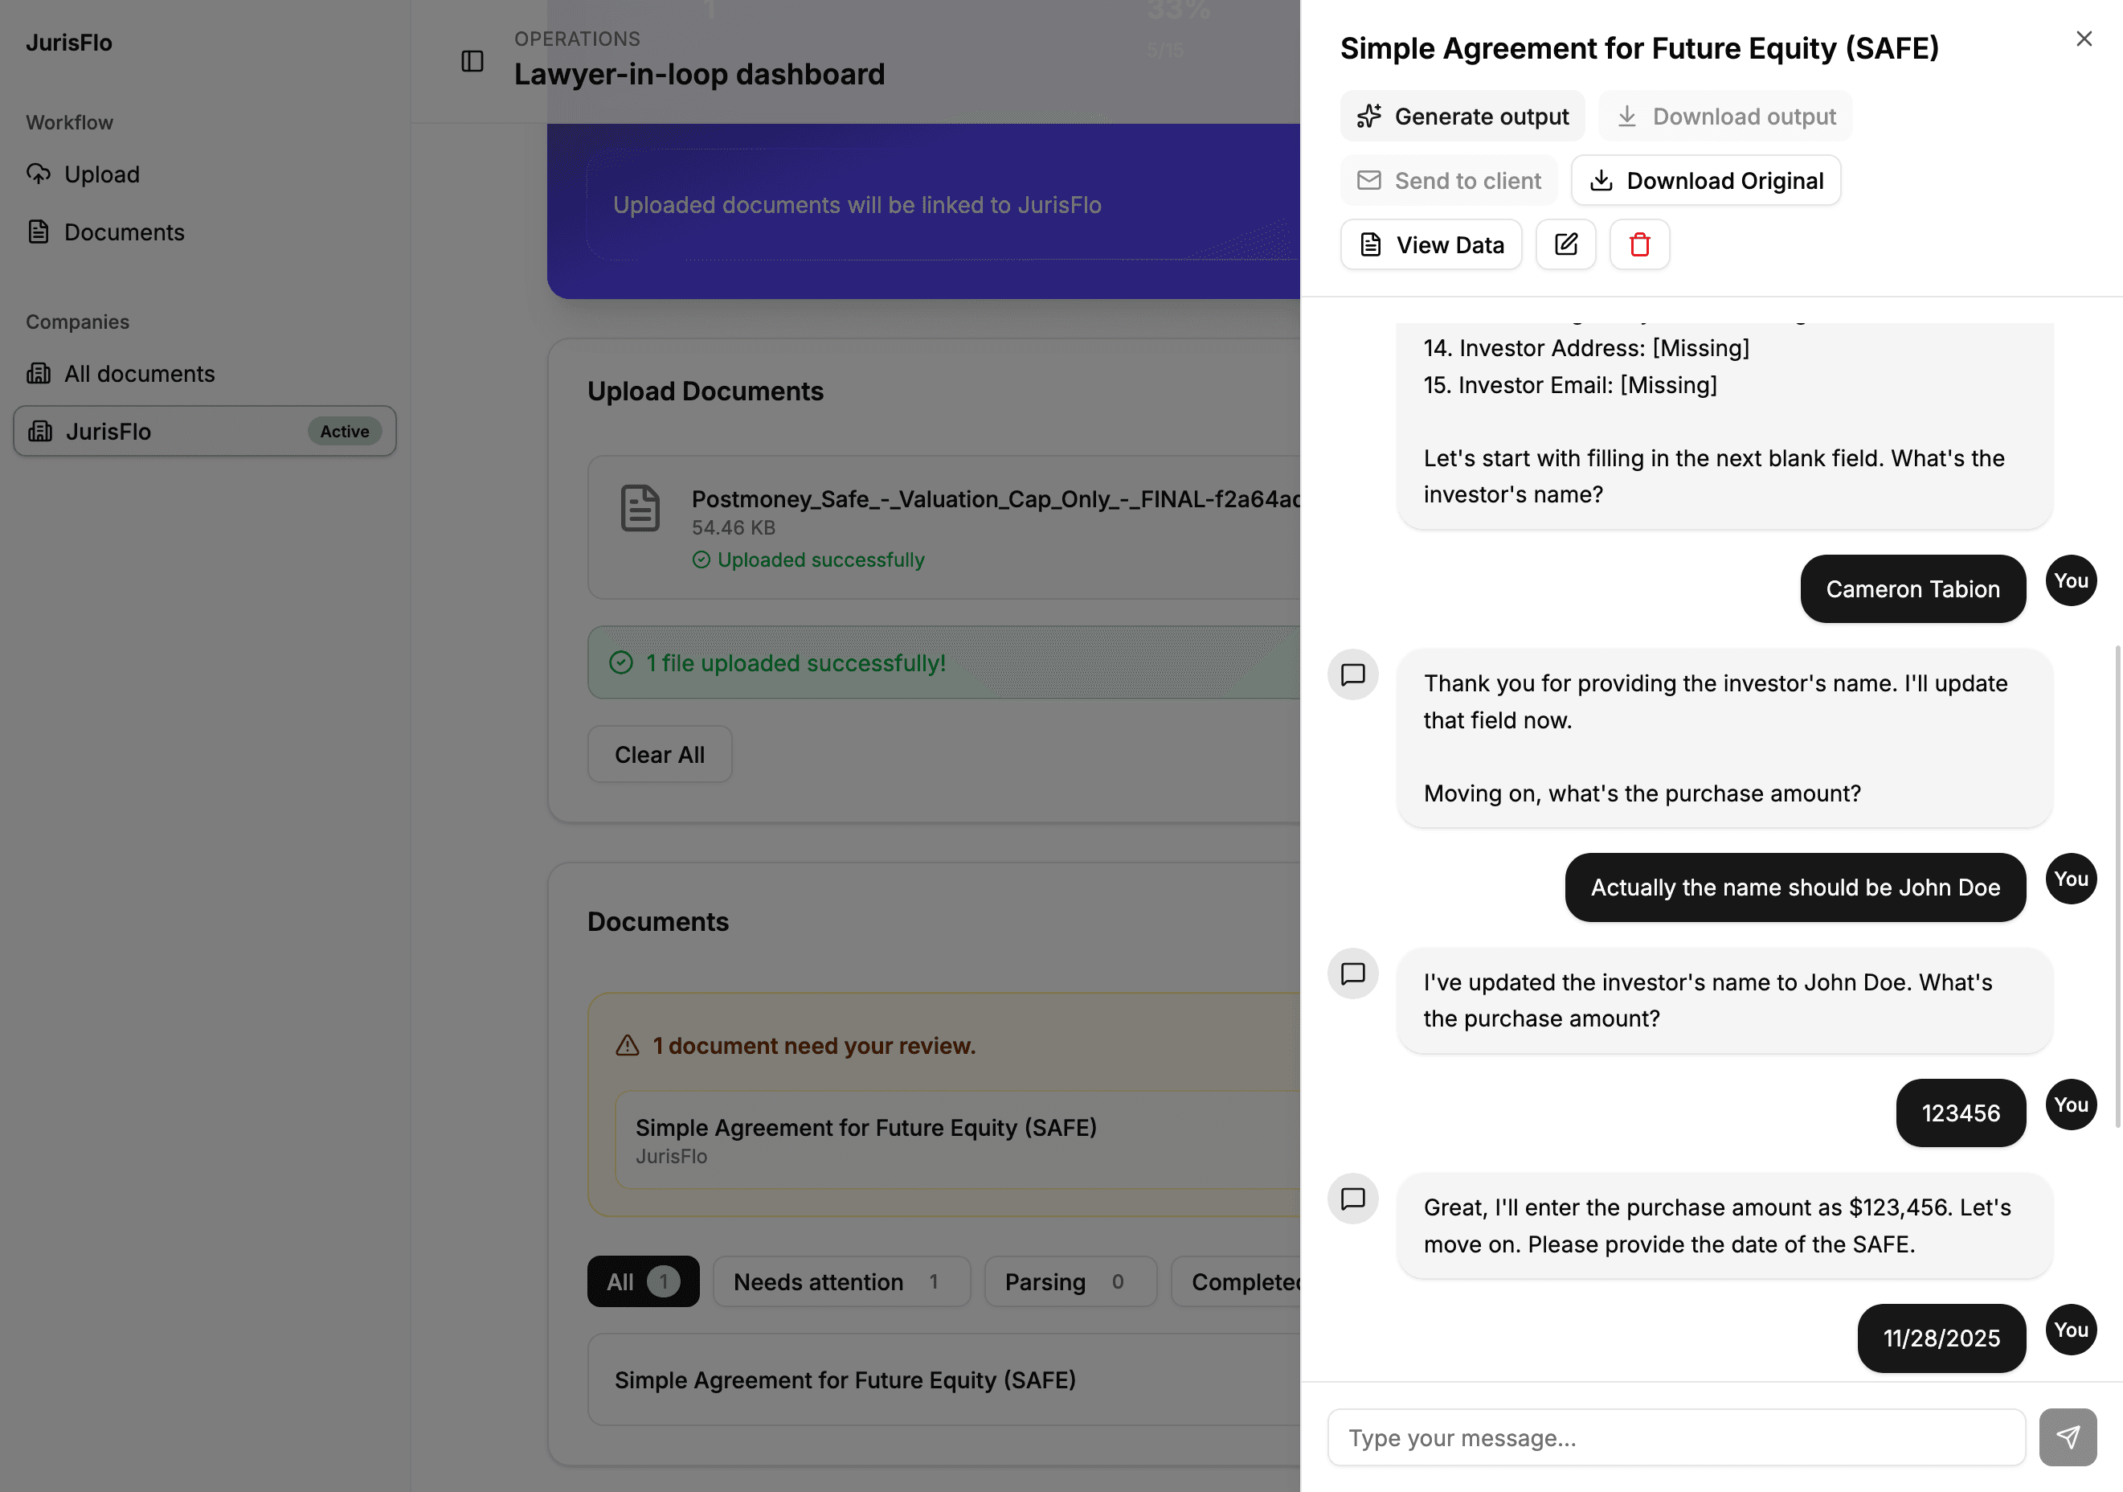Screen dimensions: 2123x1492
Task: Send the chat message using the paper plane icon
Action: [x=2068, y=1437]
